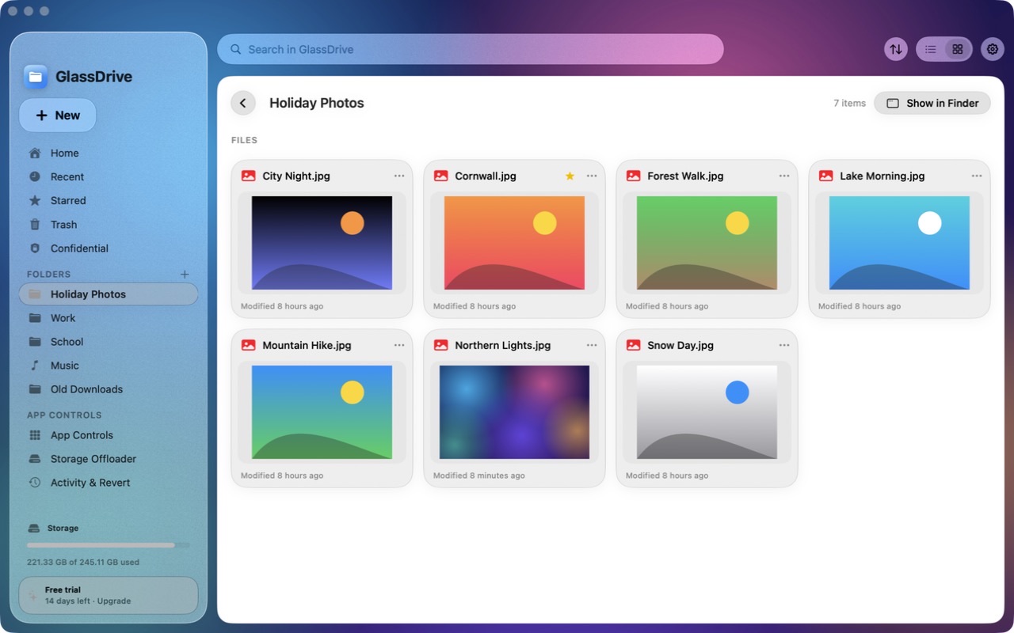Viewport: 1014px width, 633px height.
Task: Select the Music folder
Action: click(x=109, y=366)
